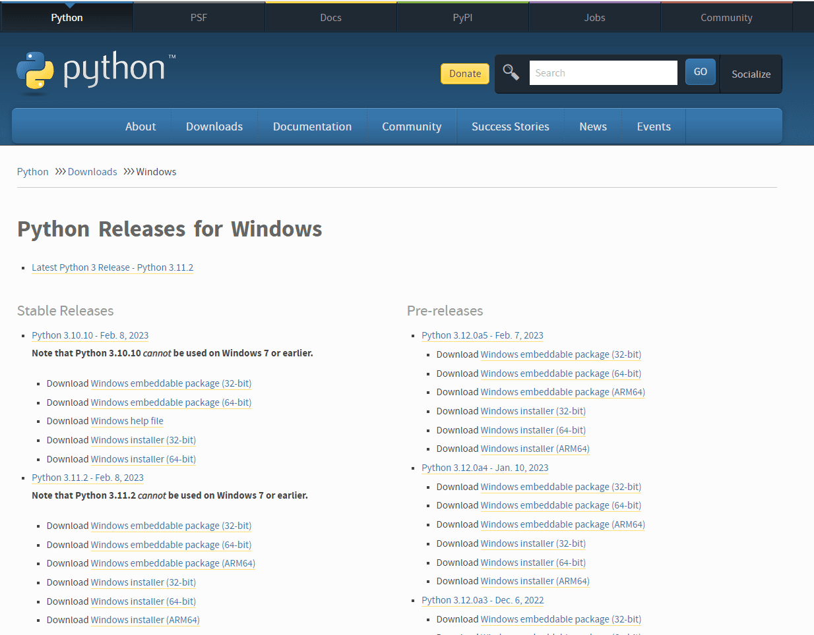Viewport: 814px width, 635px height.
Task: Click the magnifying glass search icon
Action: pos(511,72)
